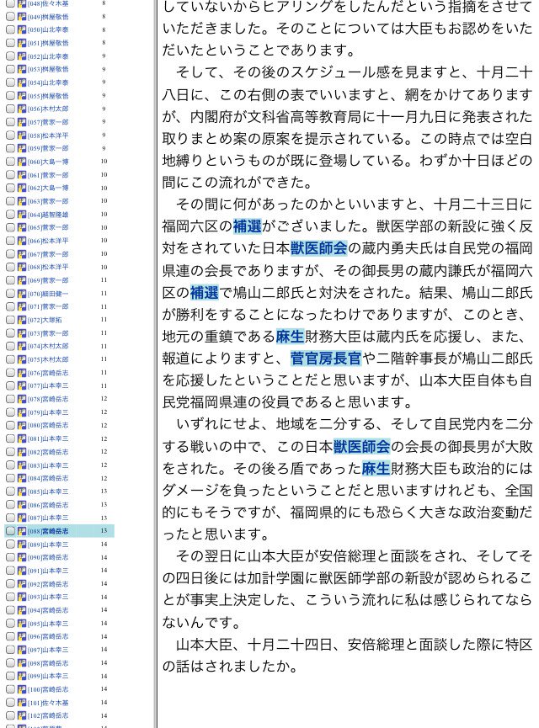The image size is (539, 728).
Task: Click the speaker icon for entry [051]
Action: coord(22,43)
